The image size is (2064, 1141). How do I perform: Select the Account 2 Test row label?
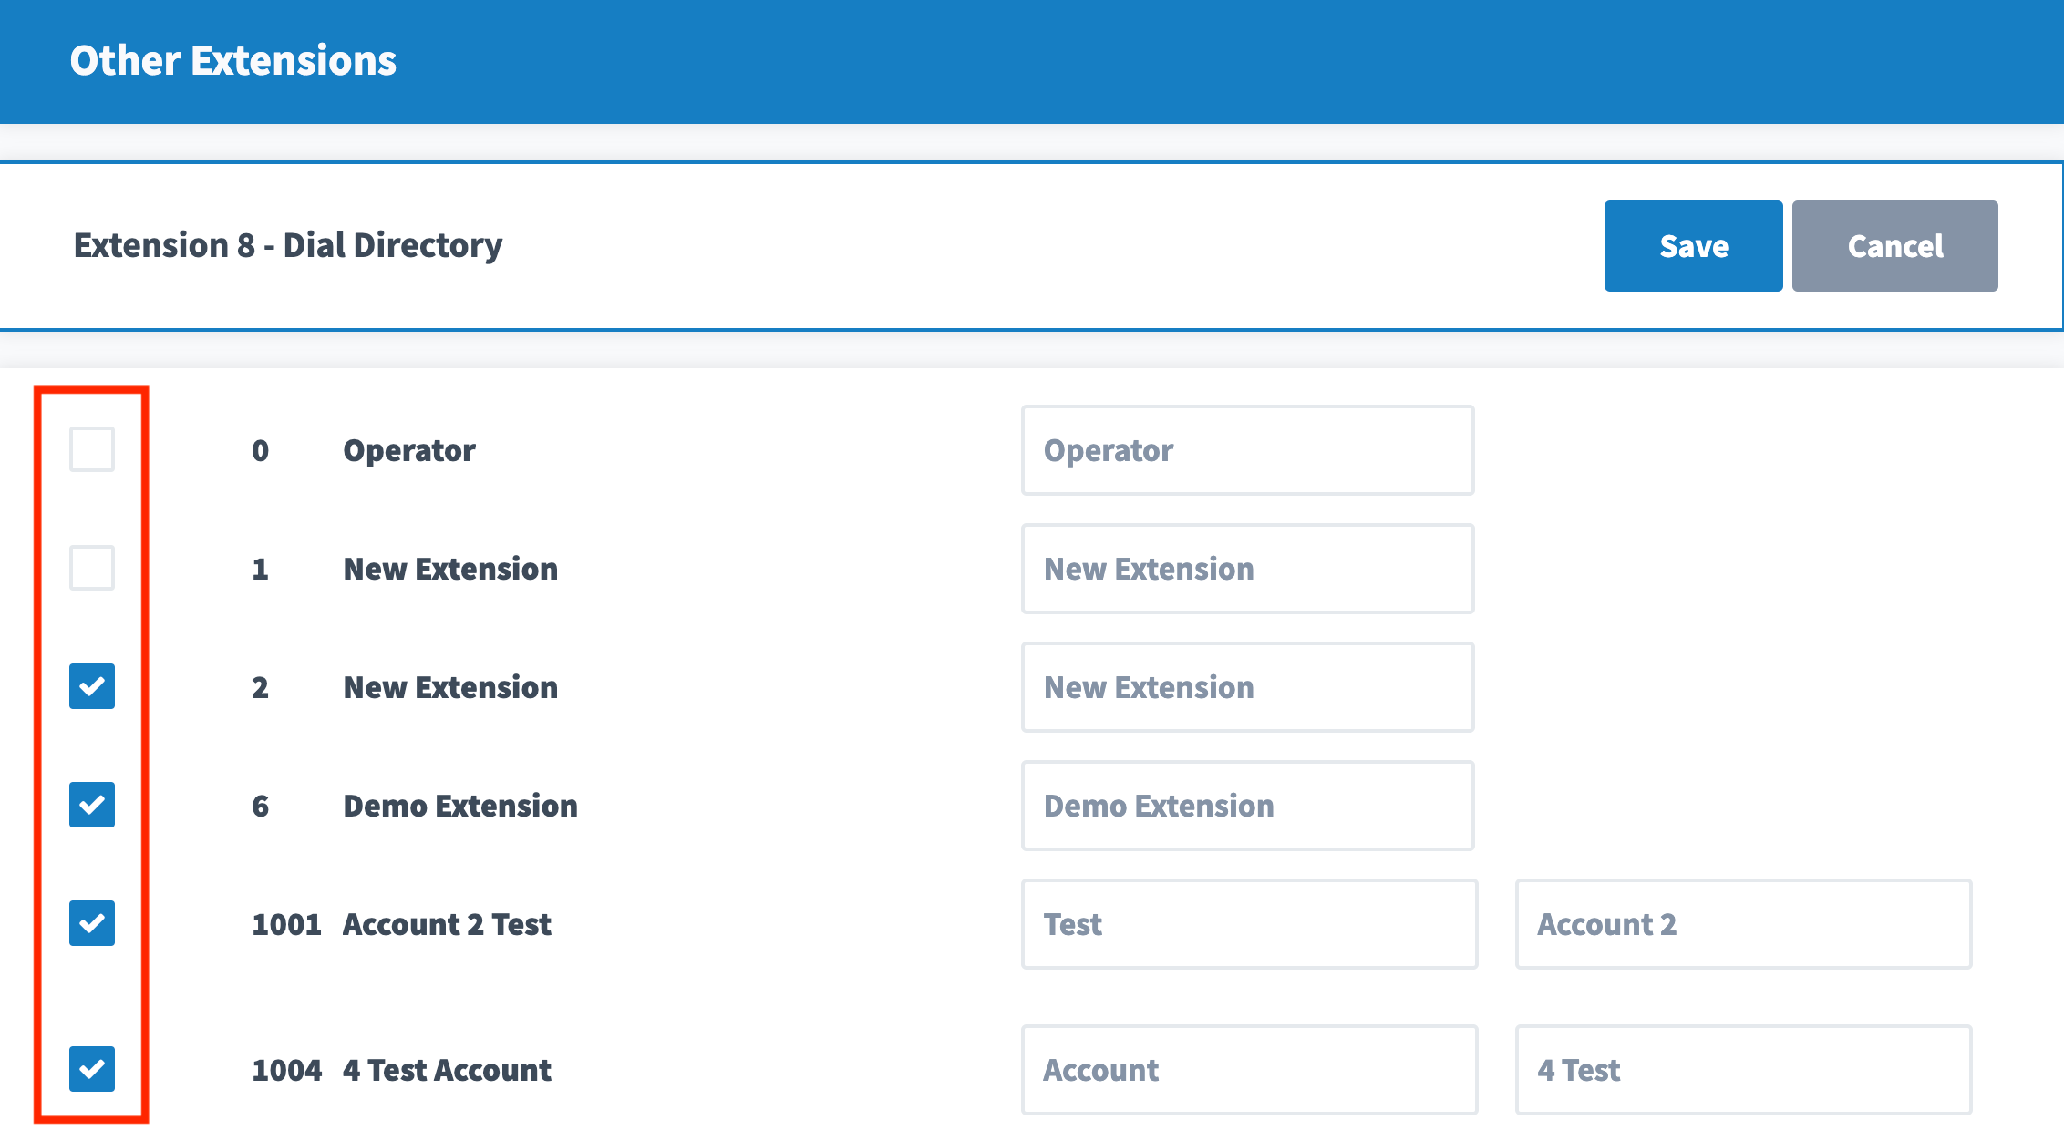click(x=447, y=924)
